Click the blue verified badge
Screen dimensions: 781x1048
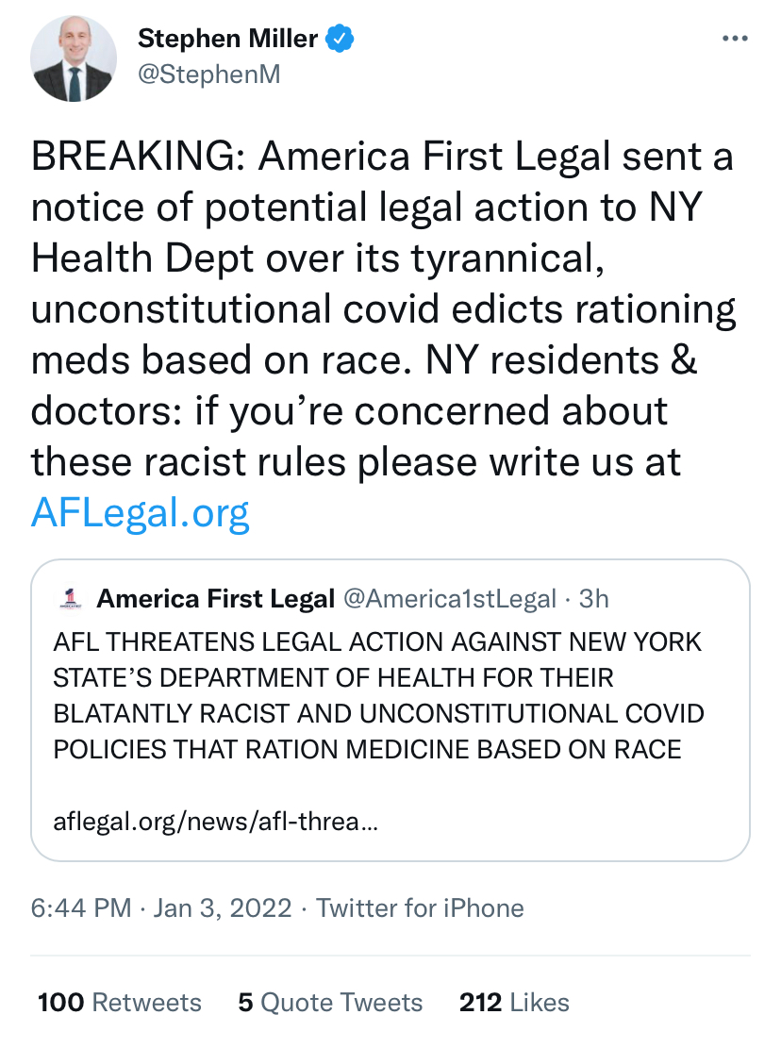pyautogui.click(x=340, y=40)
